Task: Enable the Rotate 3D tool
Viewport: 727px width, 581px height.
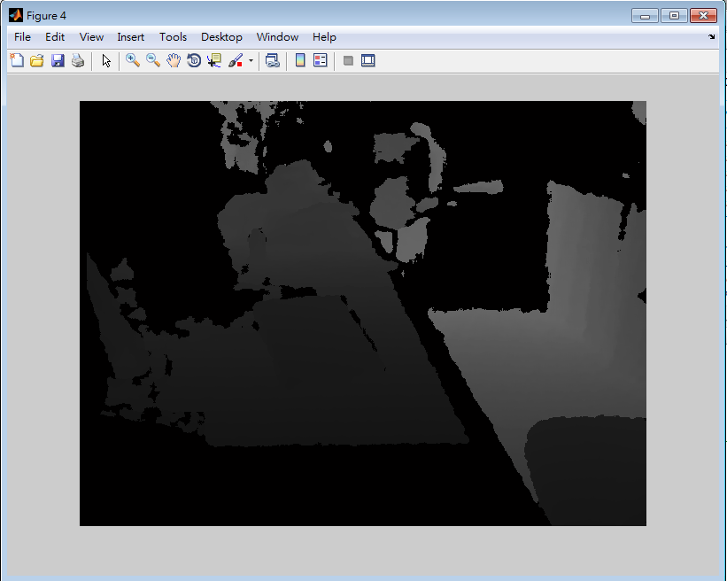Action: coord(194,60)
